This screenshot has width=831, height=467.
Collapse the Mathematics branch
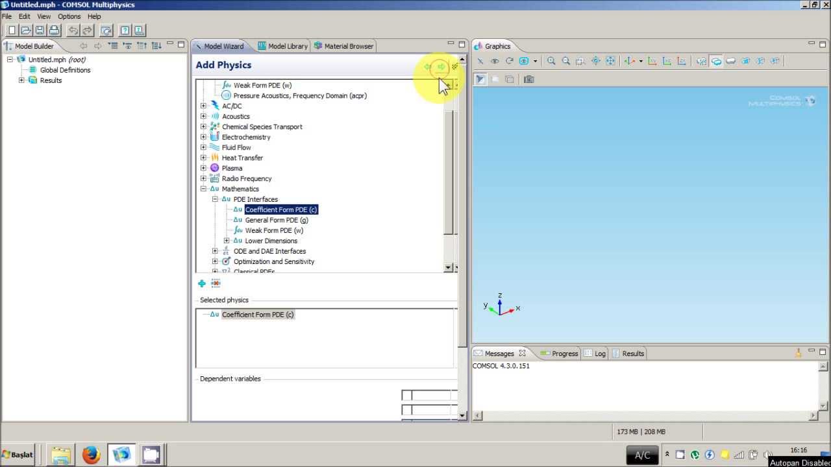204,189
